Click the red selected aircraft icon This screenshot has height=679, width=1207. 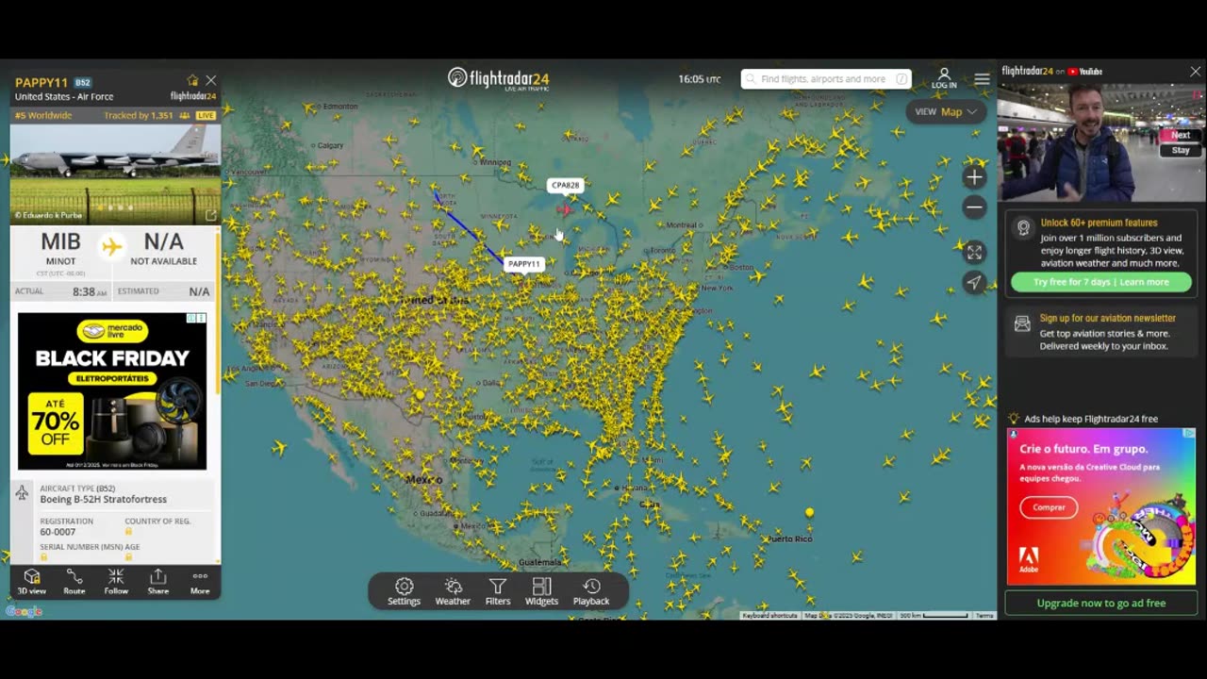pos(565,210)
